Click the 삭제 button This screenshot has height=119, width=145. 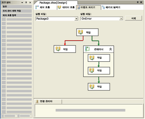[133, 18]
